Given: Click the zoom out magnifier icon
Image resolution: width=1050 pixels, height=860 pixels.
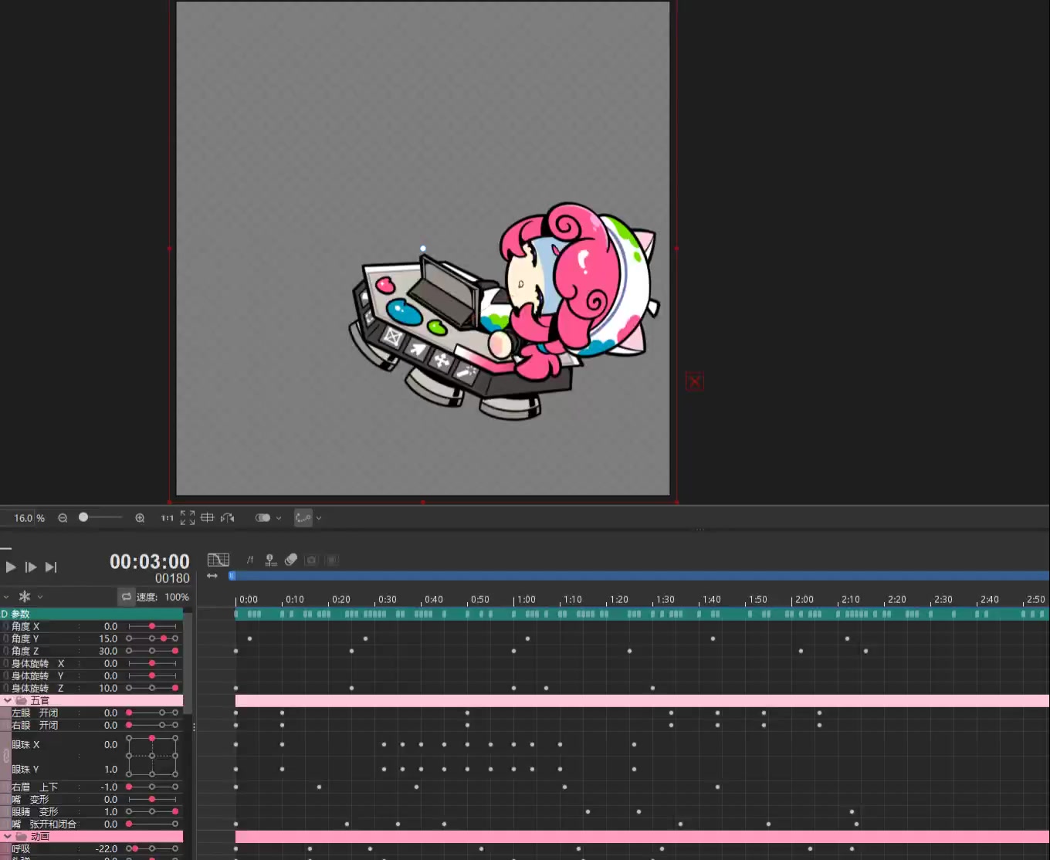Looking at the screenshot, I should click(63, 518).
